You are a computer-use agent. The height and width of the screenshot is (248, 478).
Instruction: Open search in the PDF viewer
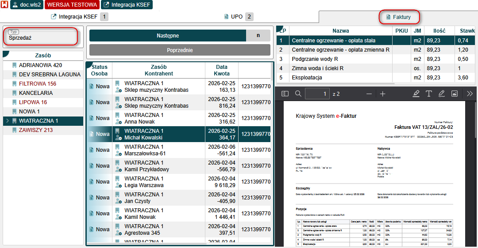click(x=298, y=94)
